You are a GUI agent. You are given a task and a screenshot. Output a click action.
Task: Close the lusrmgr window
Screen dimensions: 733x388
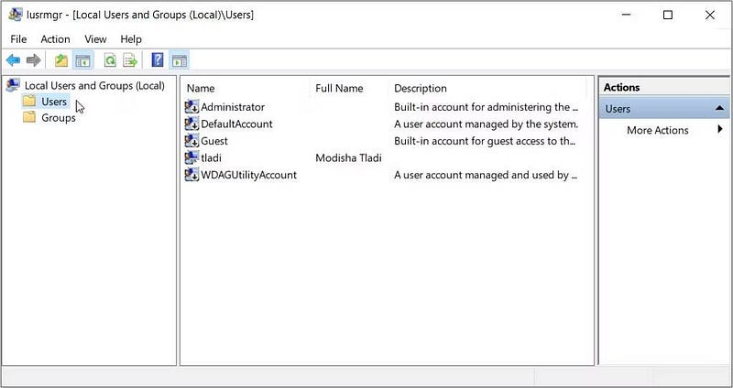(709, 15)
